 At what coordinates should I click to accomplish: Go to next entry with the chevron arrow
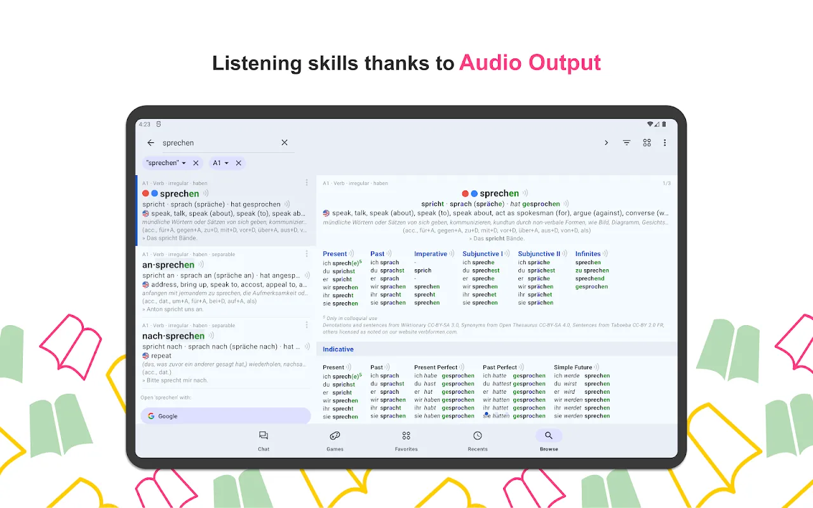(x=606, y=143)
